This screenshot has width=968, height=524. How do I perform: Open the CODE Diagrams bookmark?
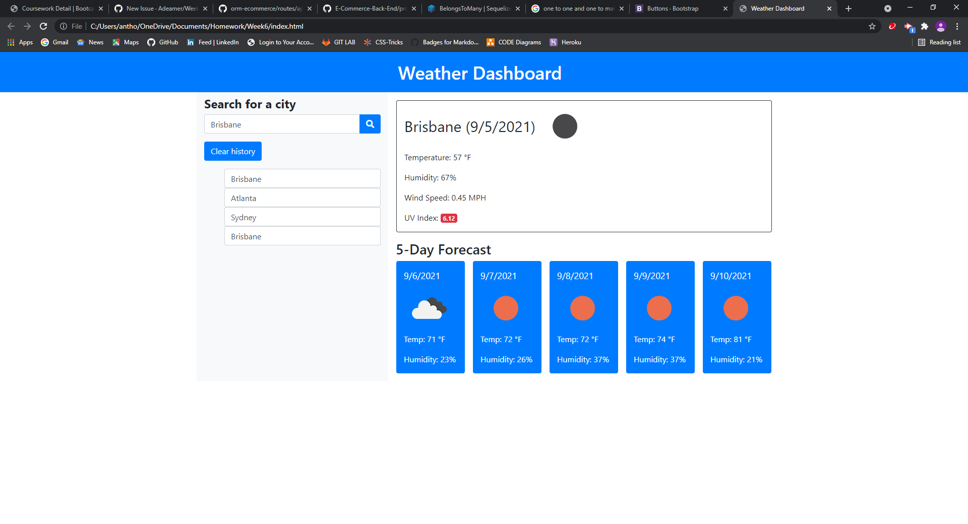tap(514, 42)
